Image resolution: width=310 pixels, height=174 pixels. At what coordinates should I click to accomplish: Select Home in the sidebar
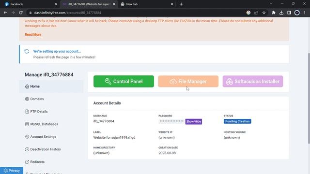(51, 87)
